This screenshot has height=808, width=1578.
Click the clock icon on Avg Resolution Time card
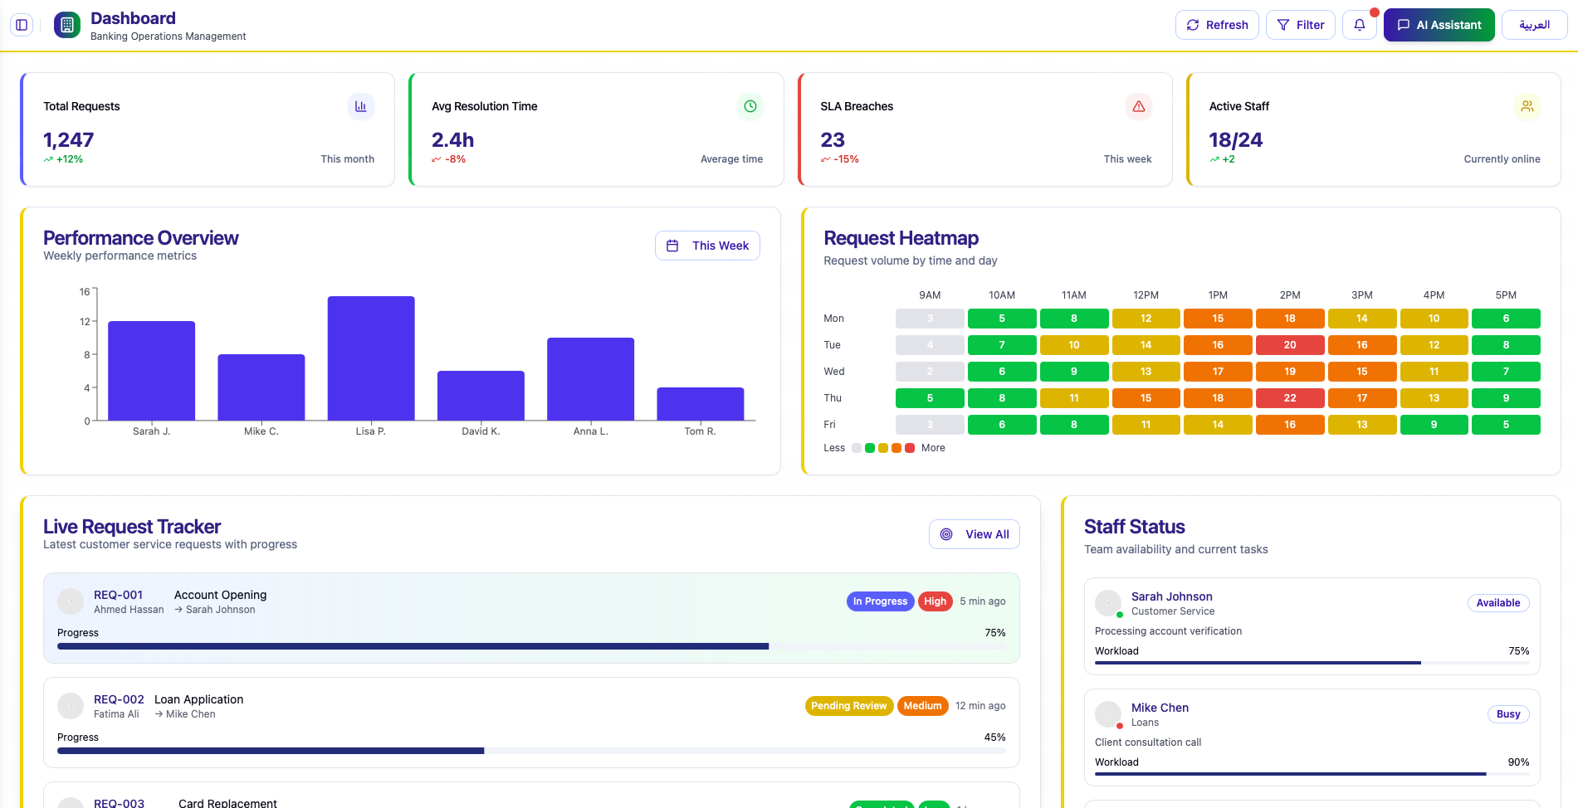(x=750, y=106)
